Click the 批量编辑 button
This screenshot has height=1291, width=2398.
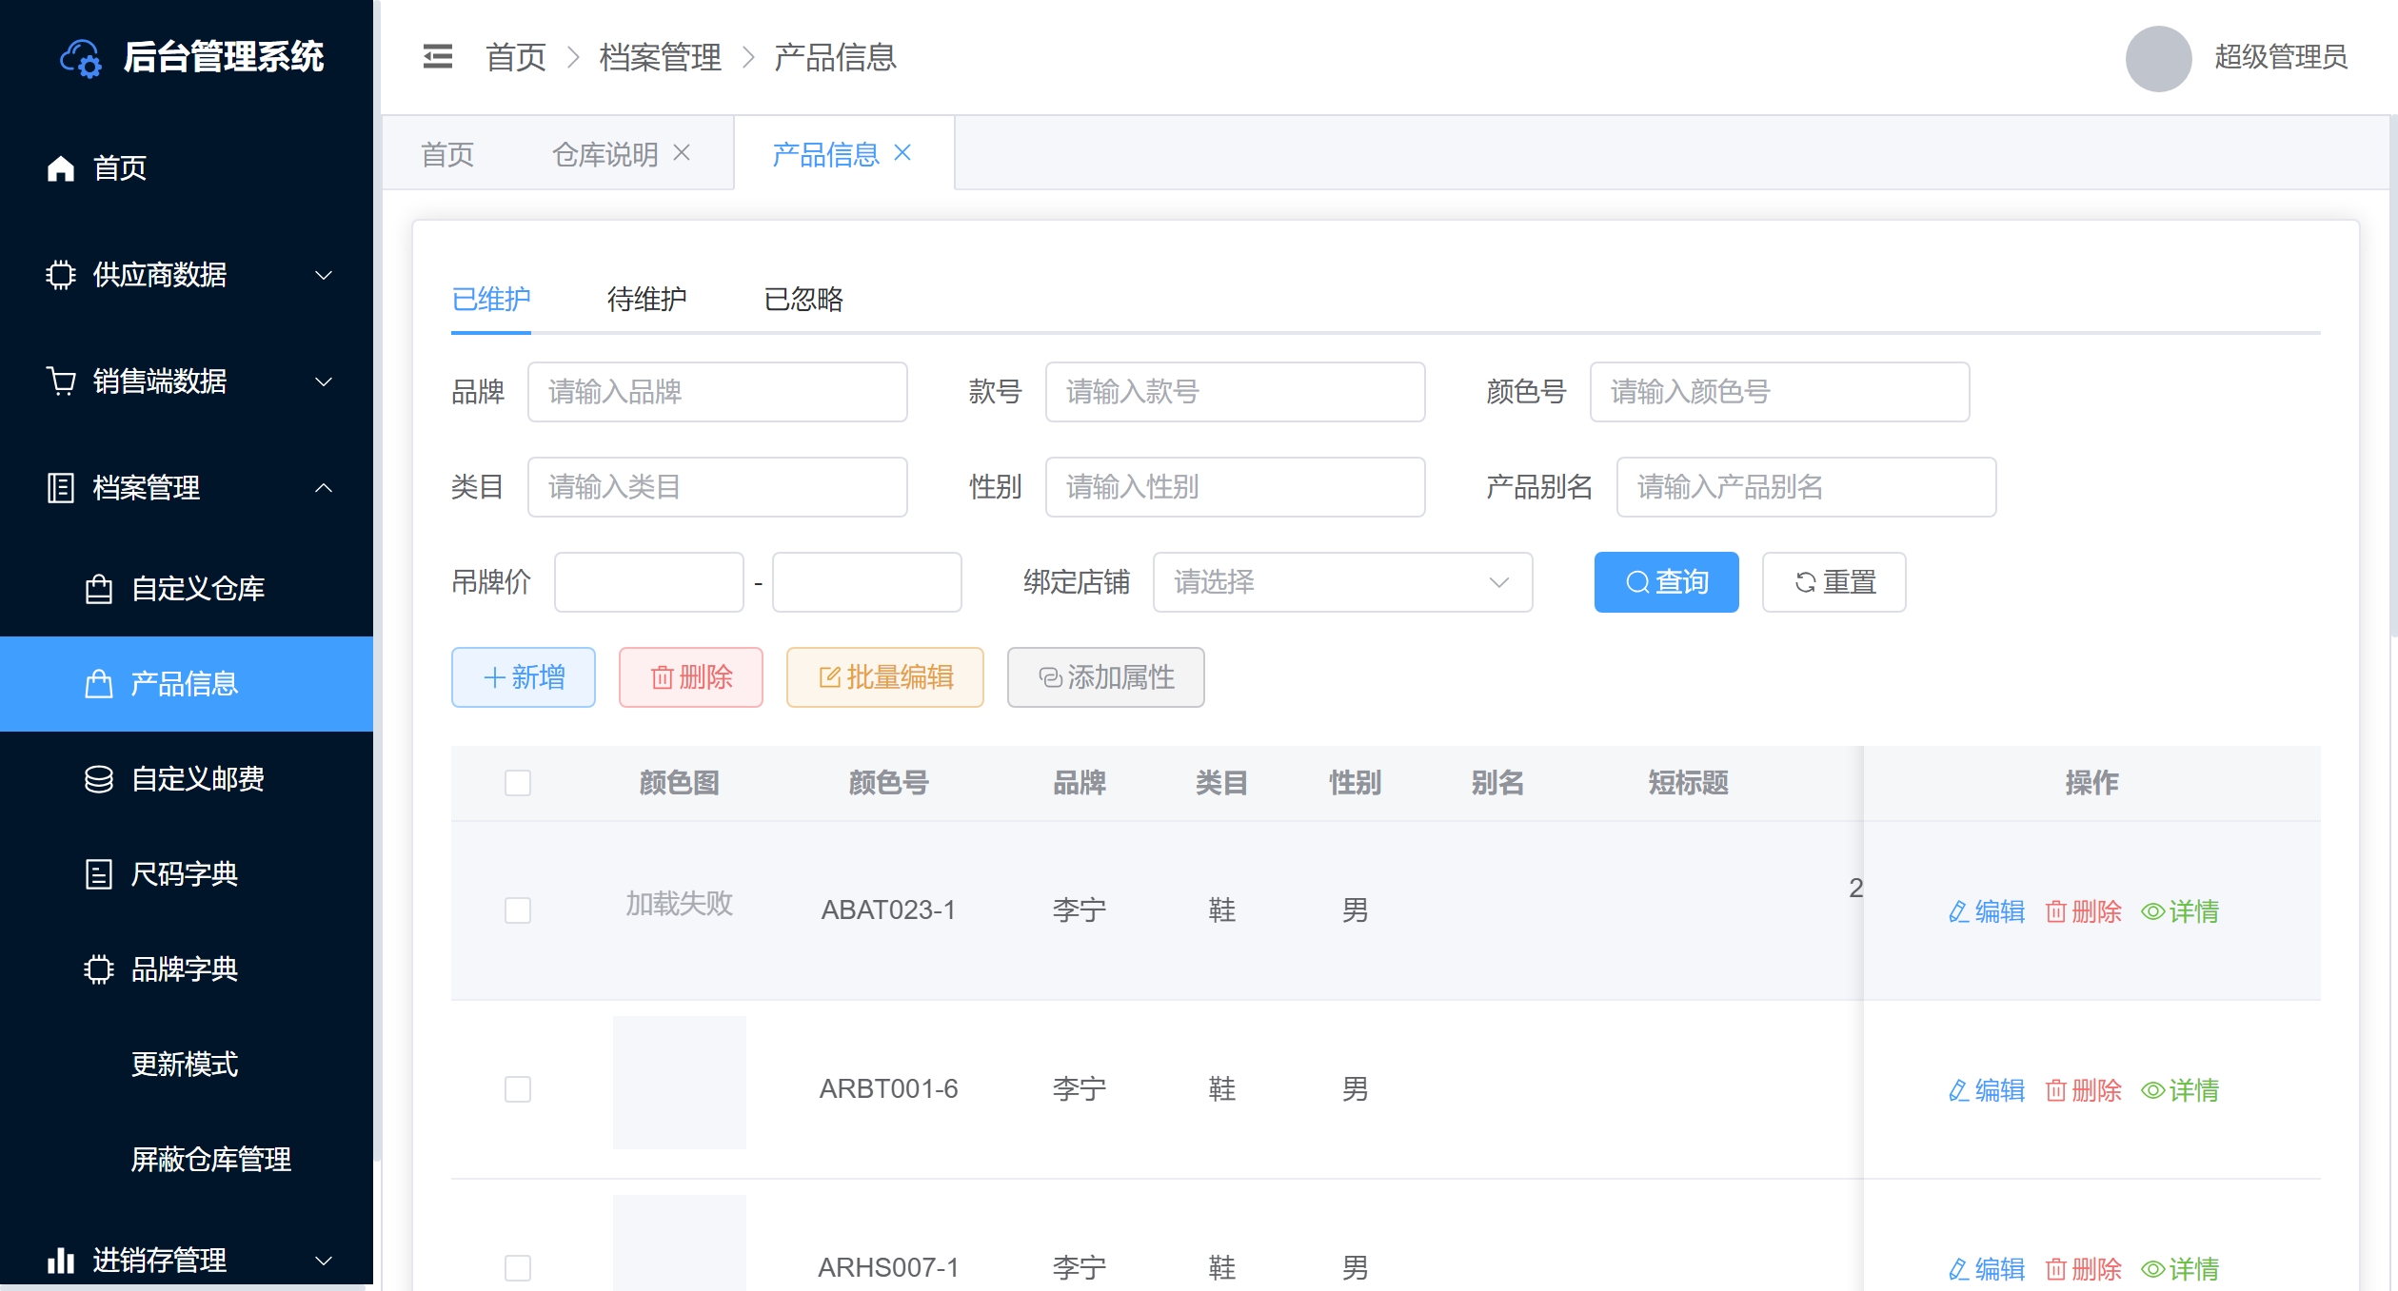pyautogui.click(x=885, y=677)
